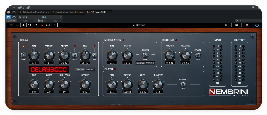Image resolution: width=267 pixels, height=115 pixels.
Task: Toggle the Filter POWER switch
Action: pos(183,84)
